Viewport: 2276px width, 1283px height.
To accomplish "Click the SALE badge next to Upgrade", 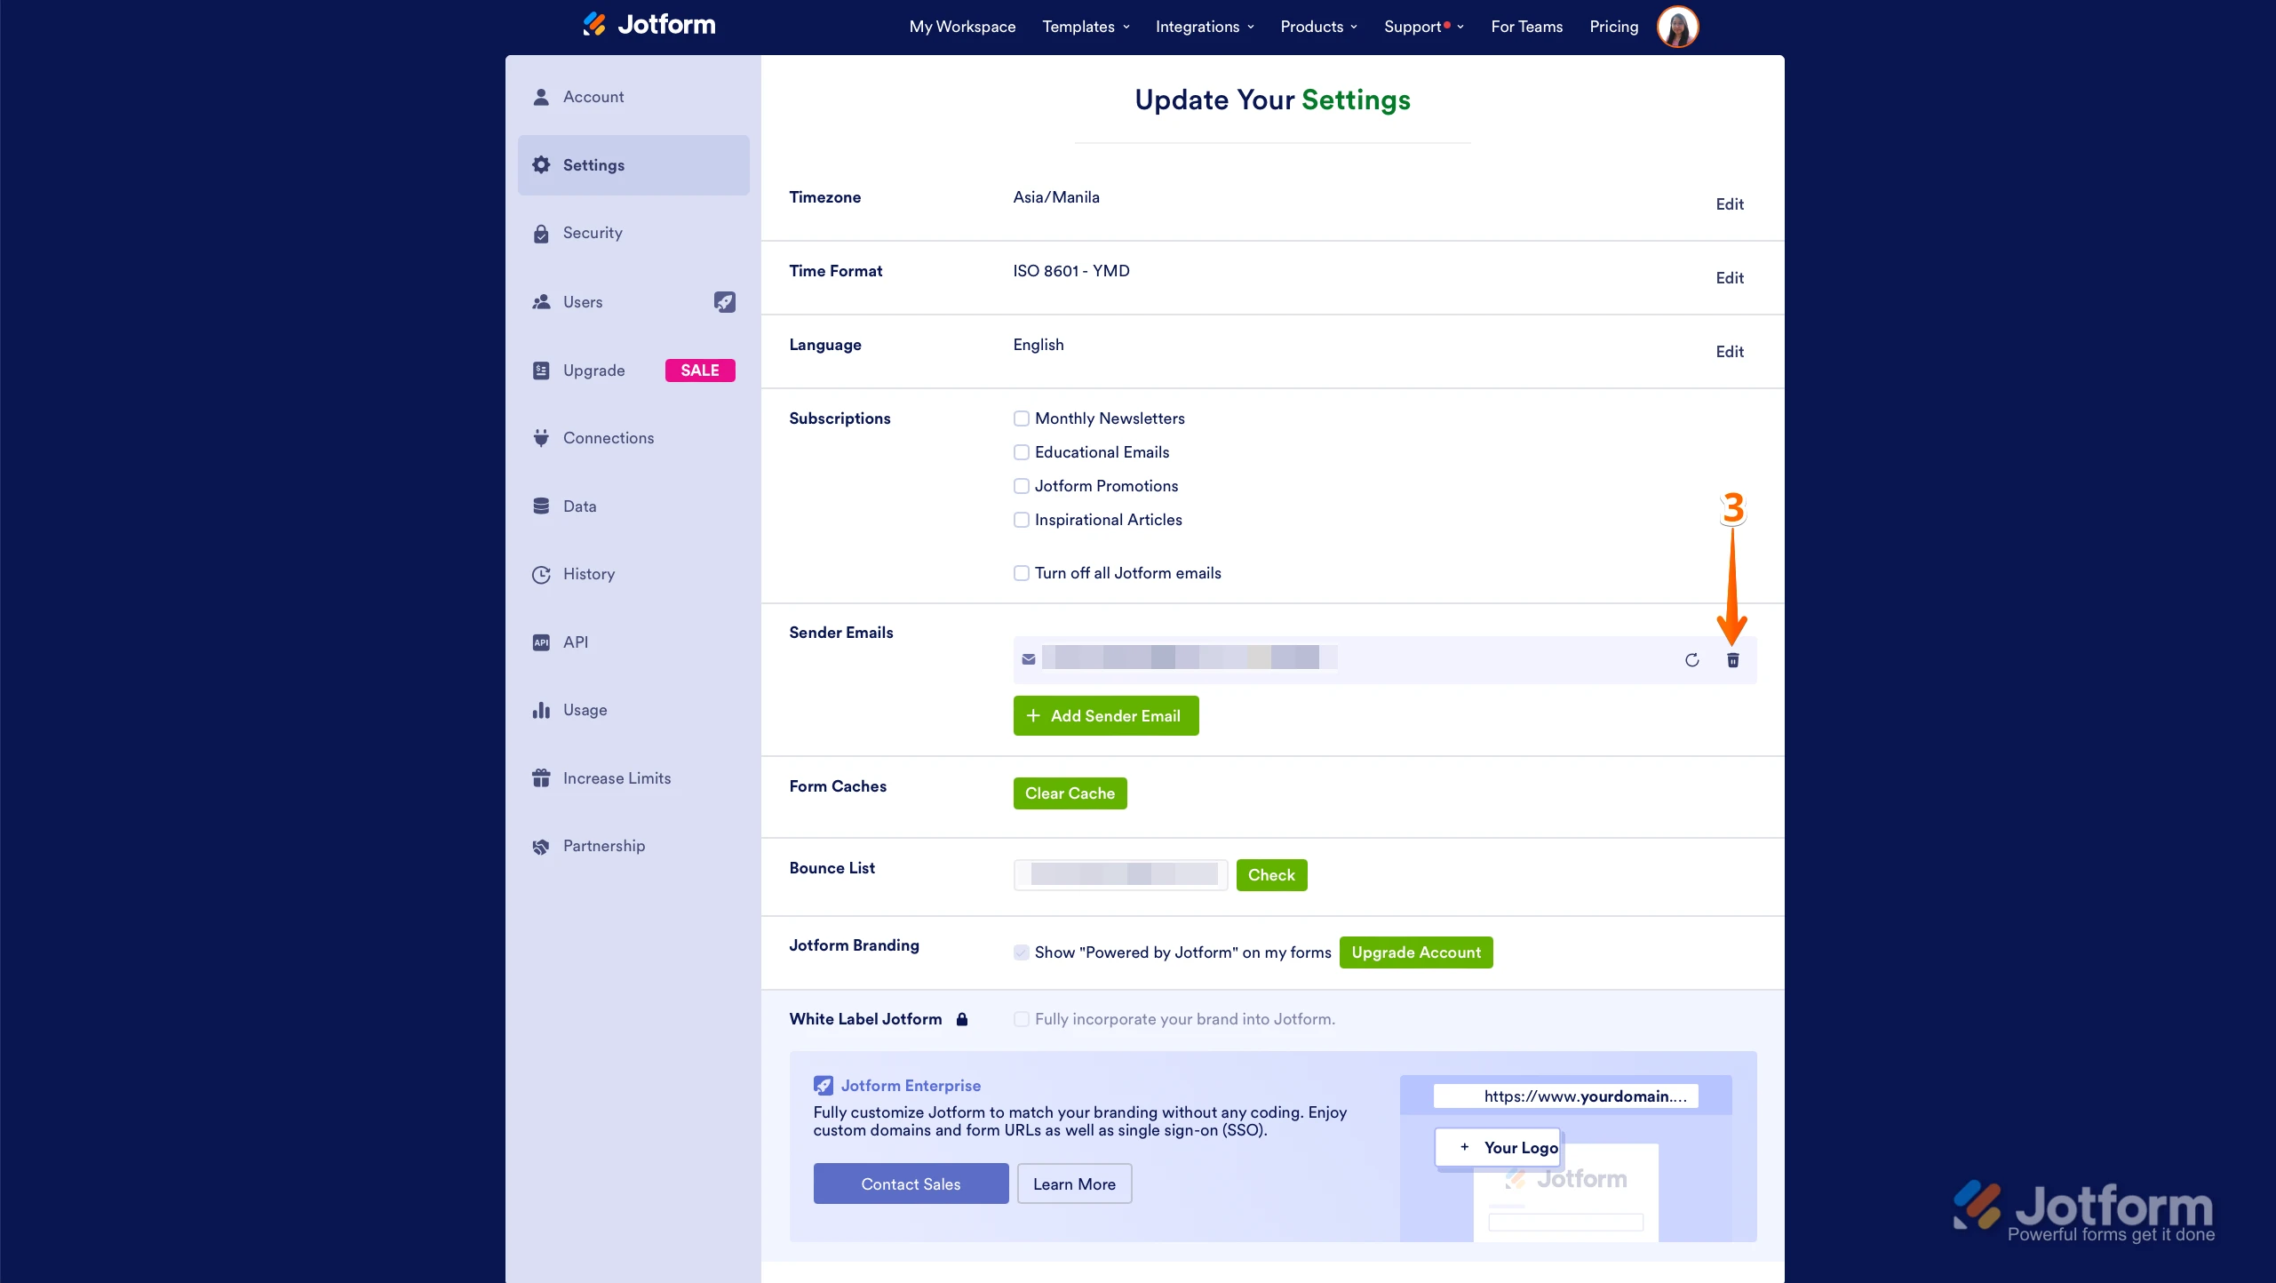I will pos(700,371).
